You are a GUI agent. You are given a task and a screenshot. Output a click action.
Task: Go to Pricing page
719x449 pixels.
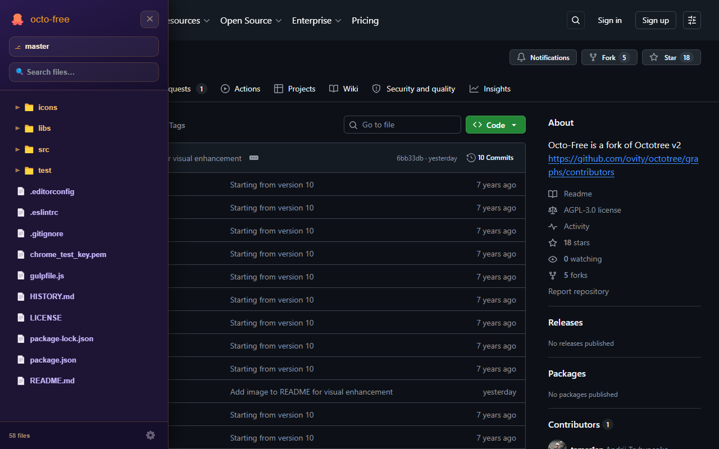[x=365, y=20]
